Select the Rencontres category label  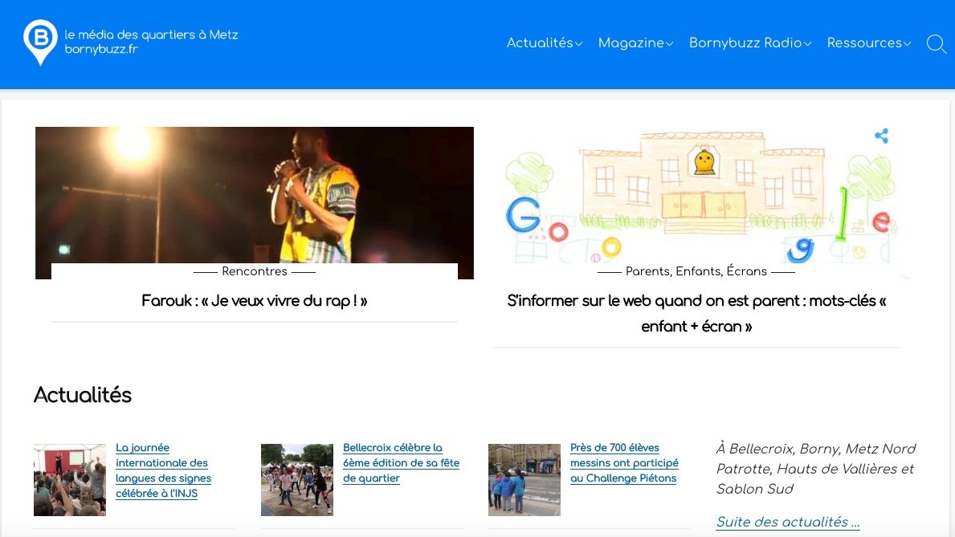click(255, 271)
